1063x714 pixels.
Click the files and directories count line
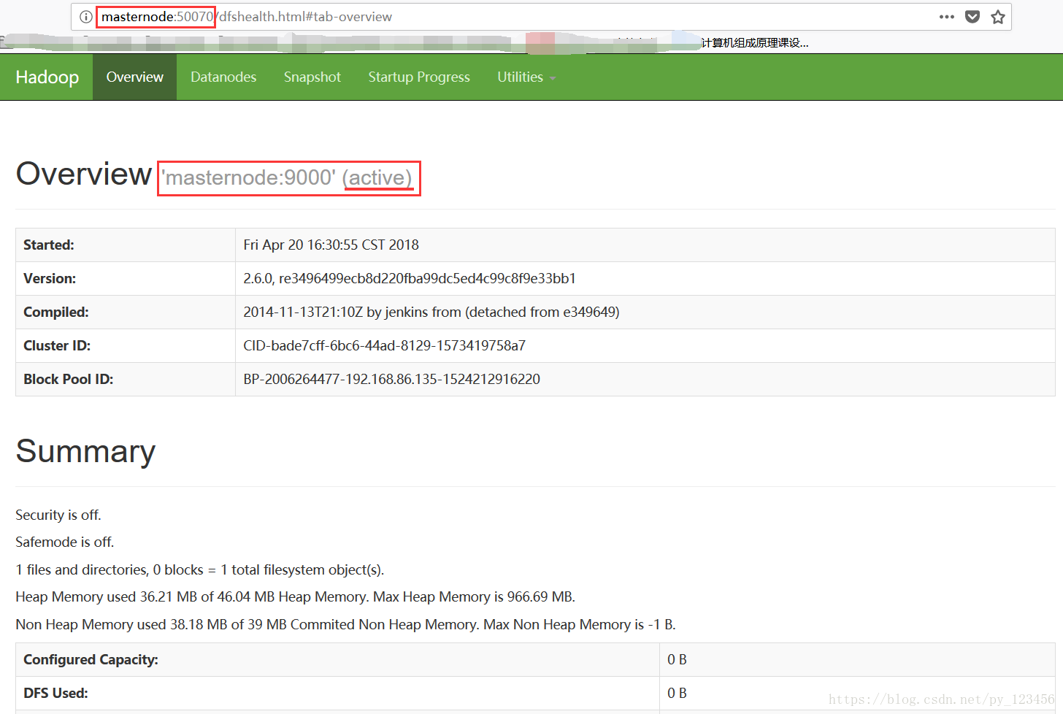click(200, 570)
